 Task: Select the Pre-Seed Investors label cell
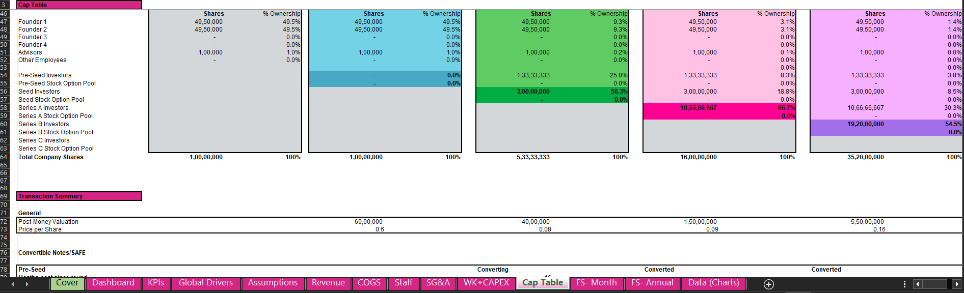point(45,75)
